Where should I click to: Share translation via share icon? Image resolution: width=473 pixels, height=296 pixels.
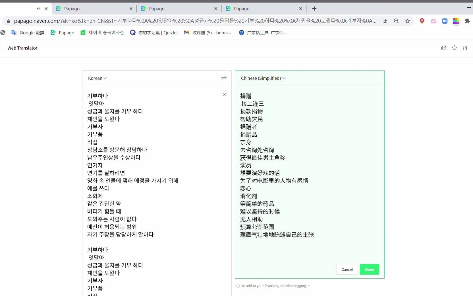(443, 48)
